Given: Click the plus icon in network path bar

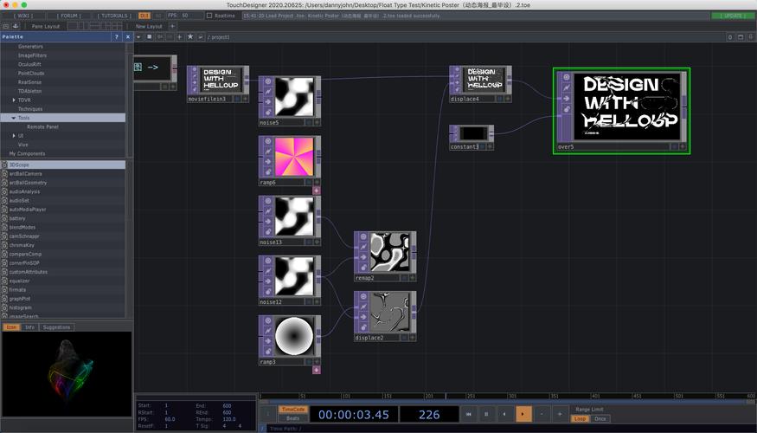Looking at the screenshot, I should point(180,36).
